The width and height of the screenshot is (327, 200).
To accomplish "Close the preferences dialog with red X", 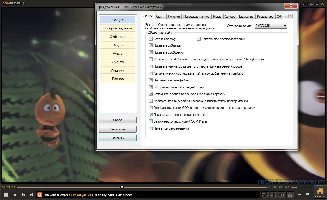I will tap(291, 6).
